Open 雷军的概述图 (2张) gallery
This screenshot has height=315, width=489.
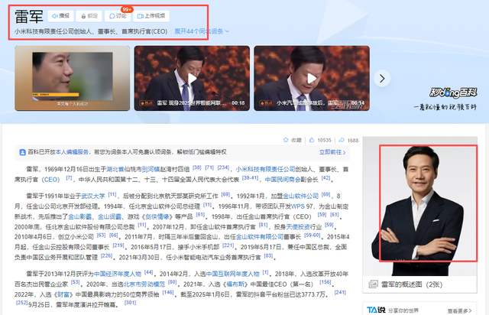tap(412, 284)
